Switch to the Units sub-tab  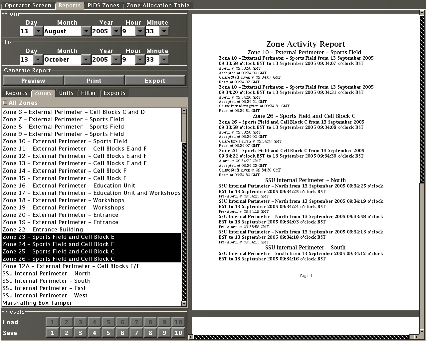(66, 93)
